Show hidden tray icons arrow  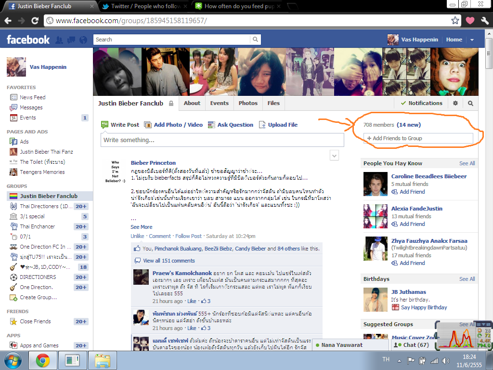tap(399, 361)
